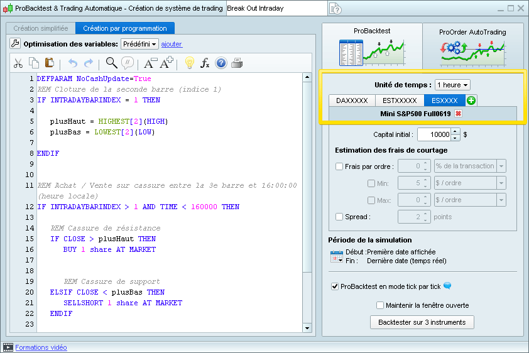Expand the Prédéfini optimisation dropdown
The height and width of the screenshot is (353, 529).
click(140, 44)
